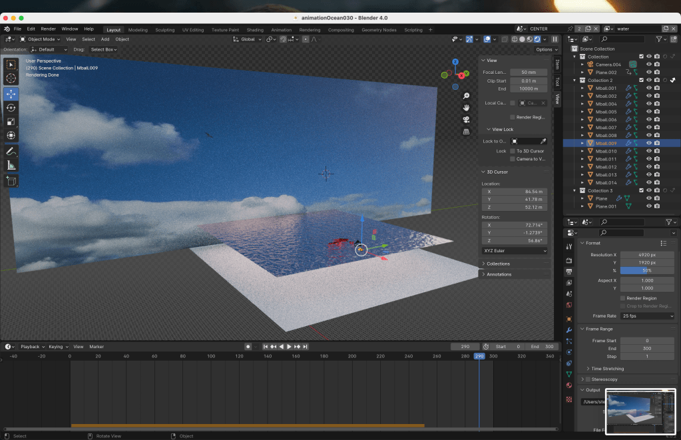Select the Rotate tool in the toolbar
Screen dimensions: 681x440
(x=11, y=107)
